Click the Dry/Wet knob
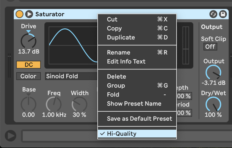This screenshot has height=148, width=232. [213, 105]
